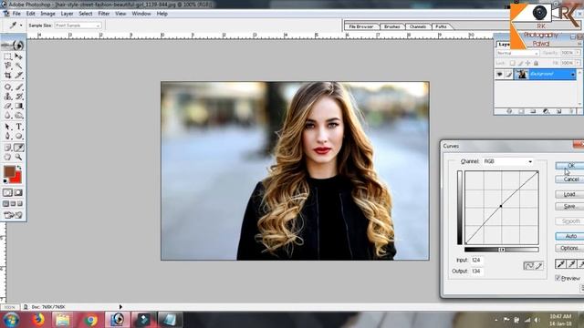The image size is (584, 328).
Task: Open the Filter menu
Action: coord(104,14)
